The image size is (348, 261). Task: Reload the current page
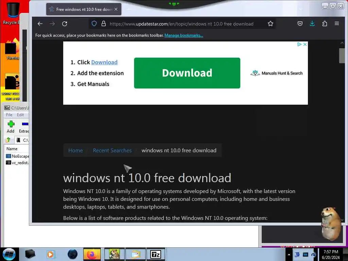coord(65,24)
